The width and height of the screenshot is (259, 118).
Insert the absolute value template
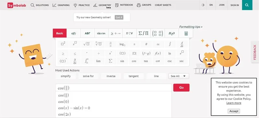pos(134,54)
